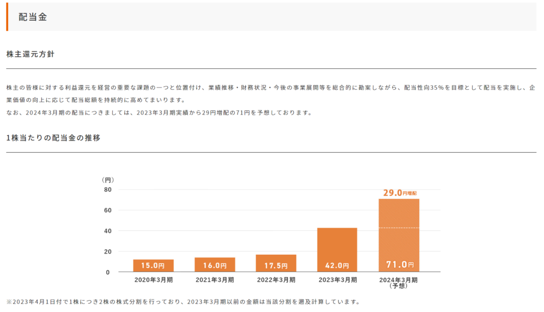Screen dimensions: 544x312
Task: Select the 株主還元方針 section heading
Action: tap(30, 54)
